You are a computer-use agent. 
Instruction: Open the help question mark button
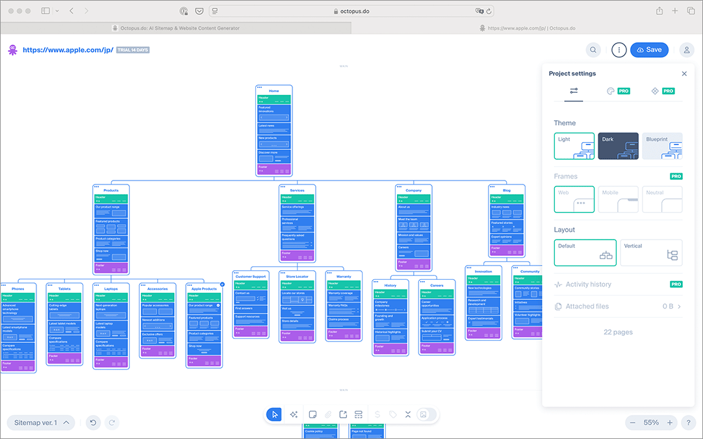coord(688,422)
